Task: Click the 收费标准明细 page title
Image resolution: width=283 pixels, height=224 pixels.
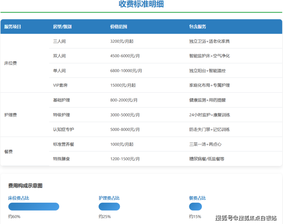Action: 141,5
